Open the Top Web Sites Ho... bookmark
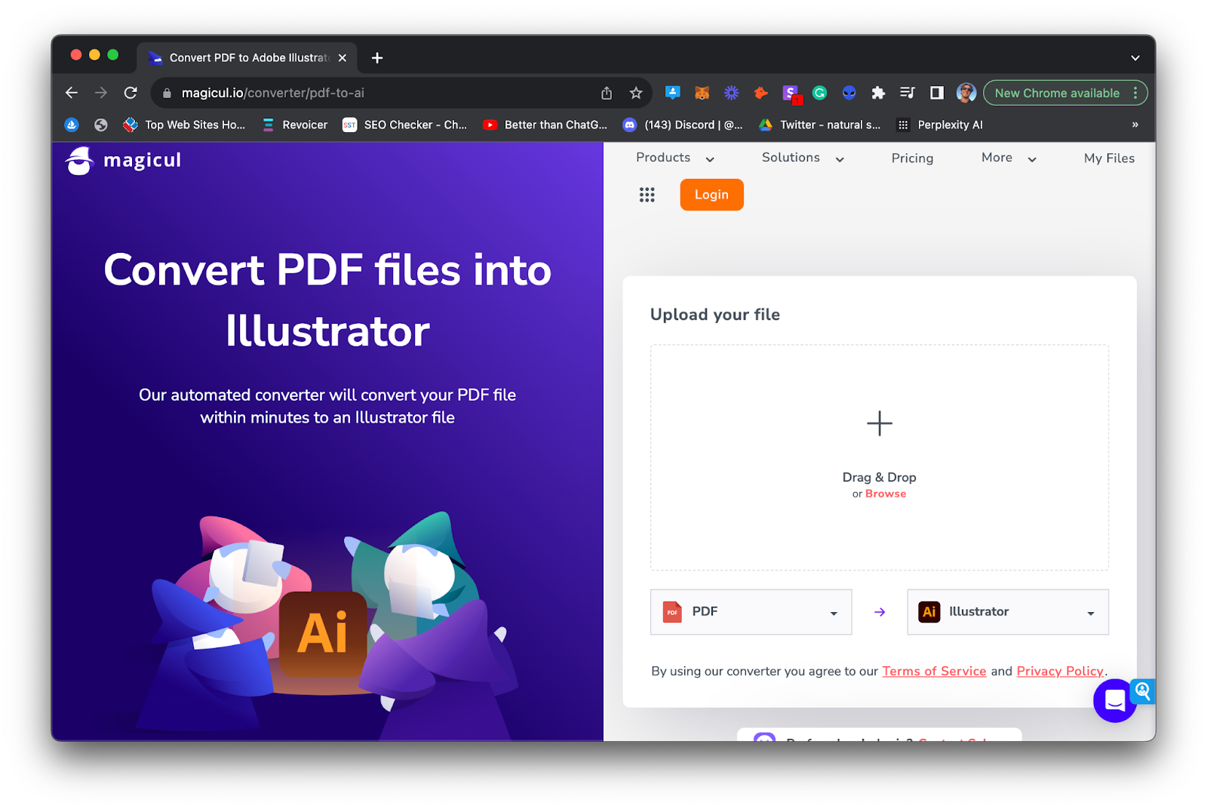 pyautogui.click(x=185, y=125)
